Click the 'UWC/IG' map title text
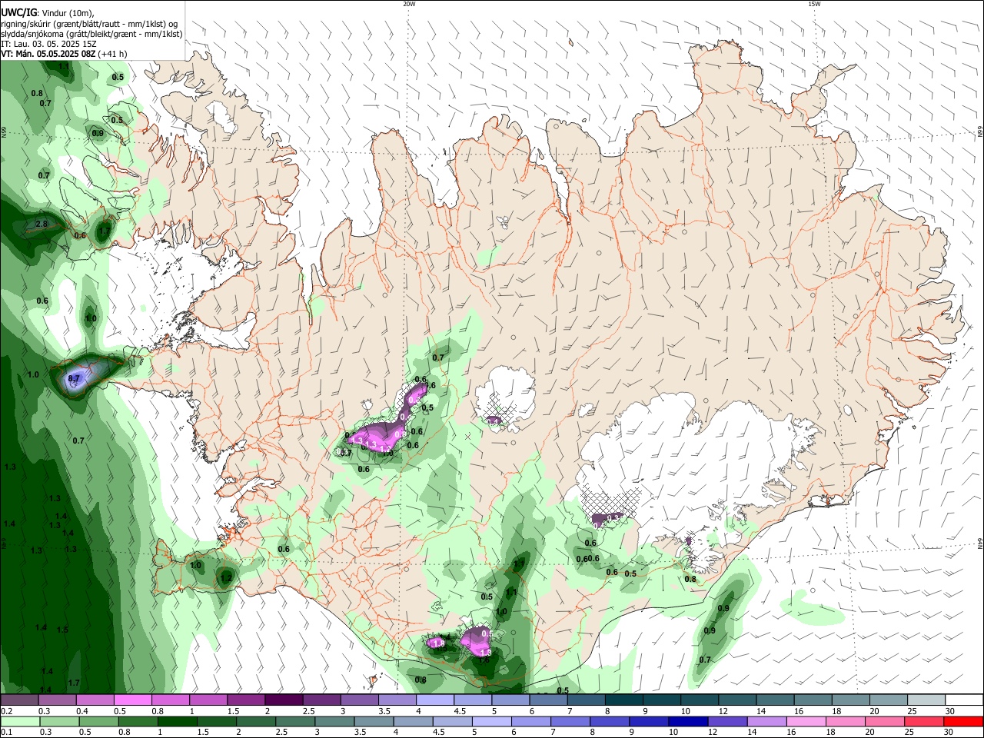The image size is (984, 738). [x=18, y=13]
